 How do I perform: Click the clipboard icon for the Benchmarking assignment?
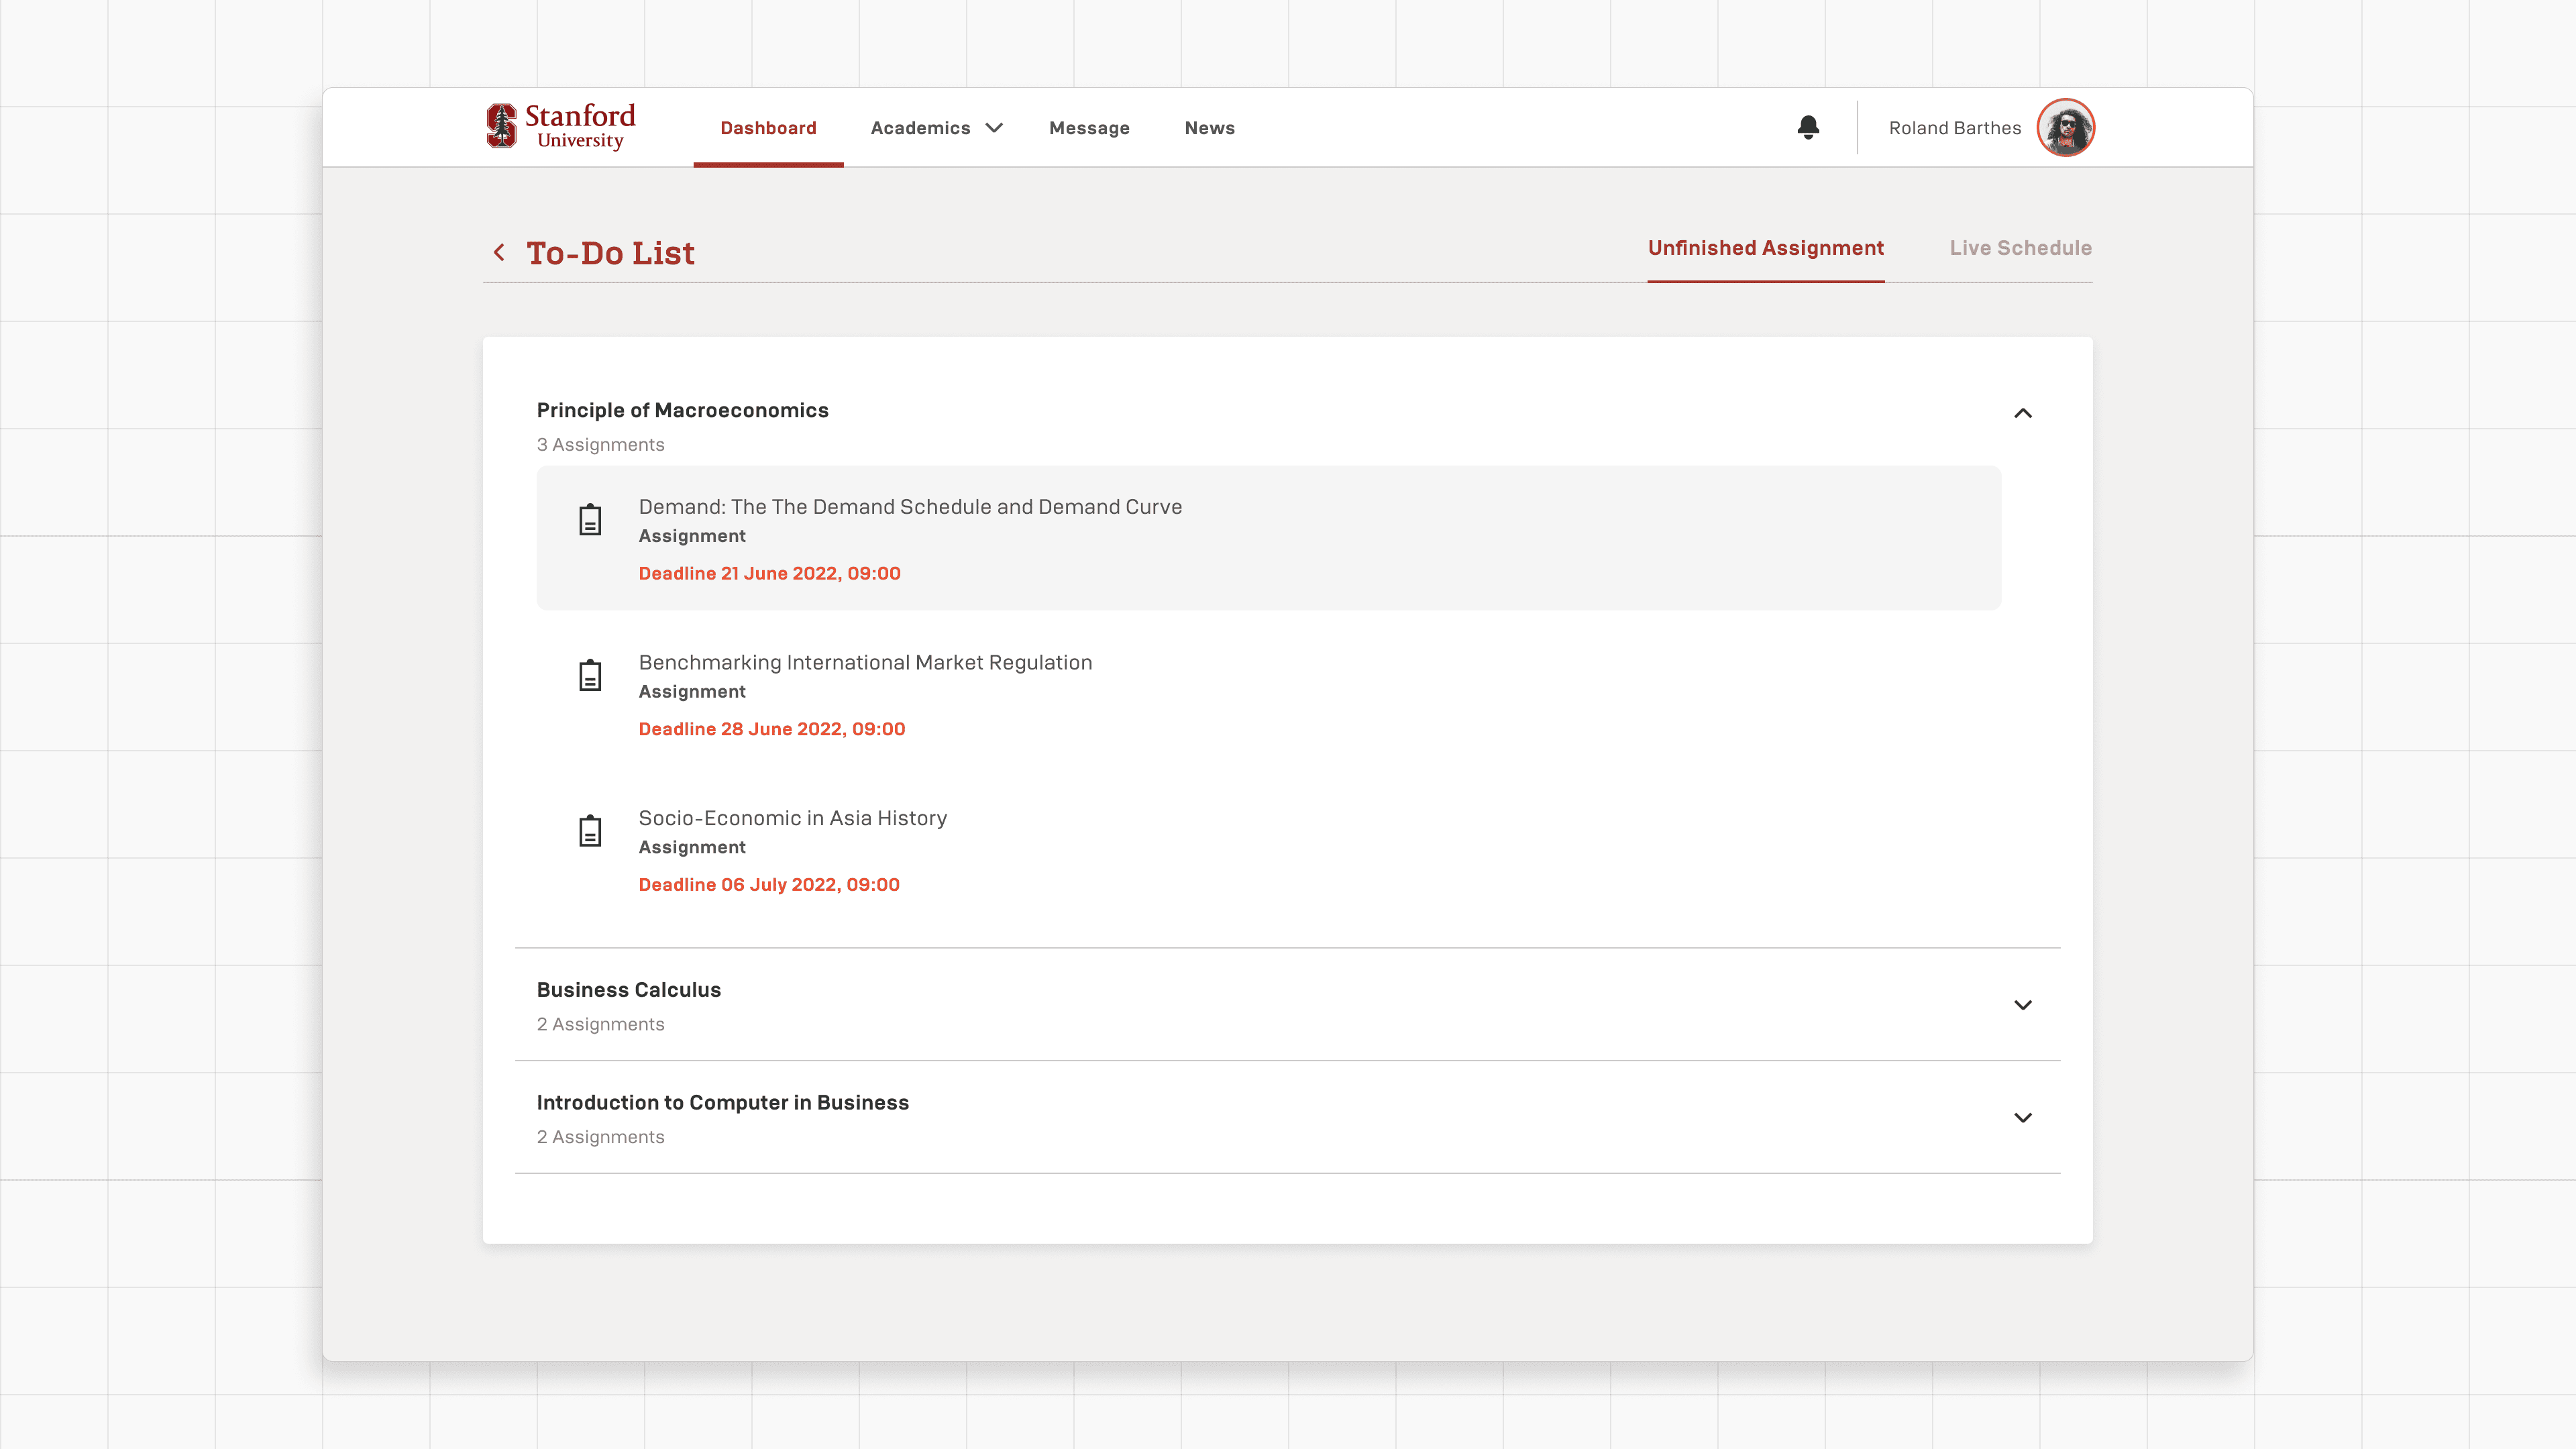click(590, 676)
